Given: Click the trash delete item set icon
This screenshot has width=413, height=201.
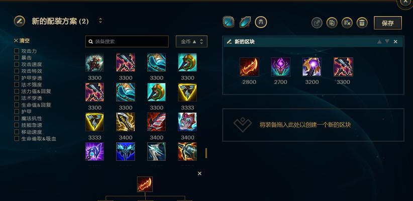Looking at the screenshot, I should point(362,23).
